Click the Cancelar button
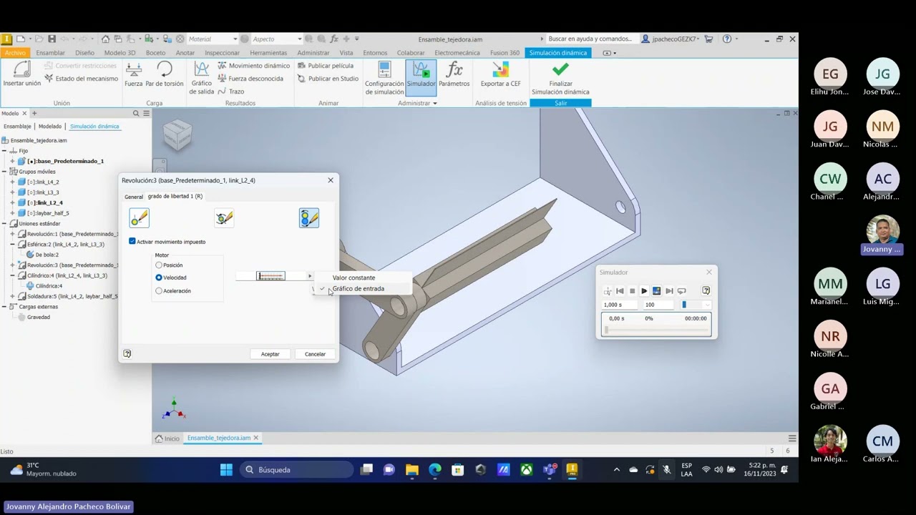The image size is (916, 515). click(315, 354)
